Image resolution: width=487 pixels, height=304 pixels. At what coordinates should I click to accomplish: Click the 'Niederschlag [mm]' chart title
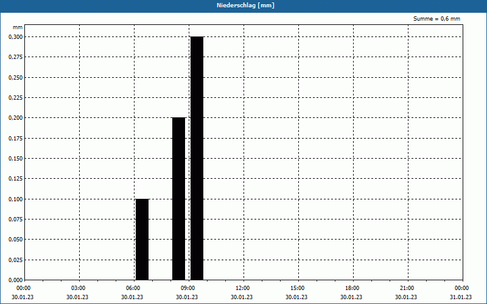tap(245, 5)
